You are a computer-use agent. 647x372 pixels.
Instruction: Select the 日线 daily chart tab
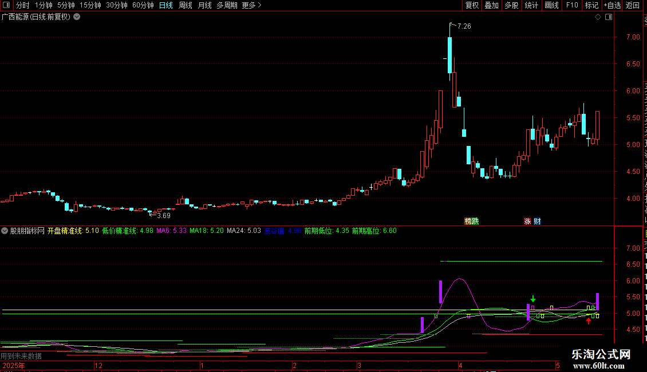(x=166, y=5)
